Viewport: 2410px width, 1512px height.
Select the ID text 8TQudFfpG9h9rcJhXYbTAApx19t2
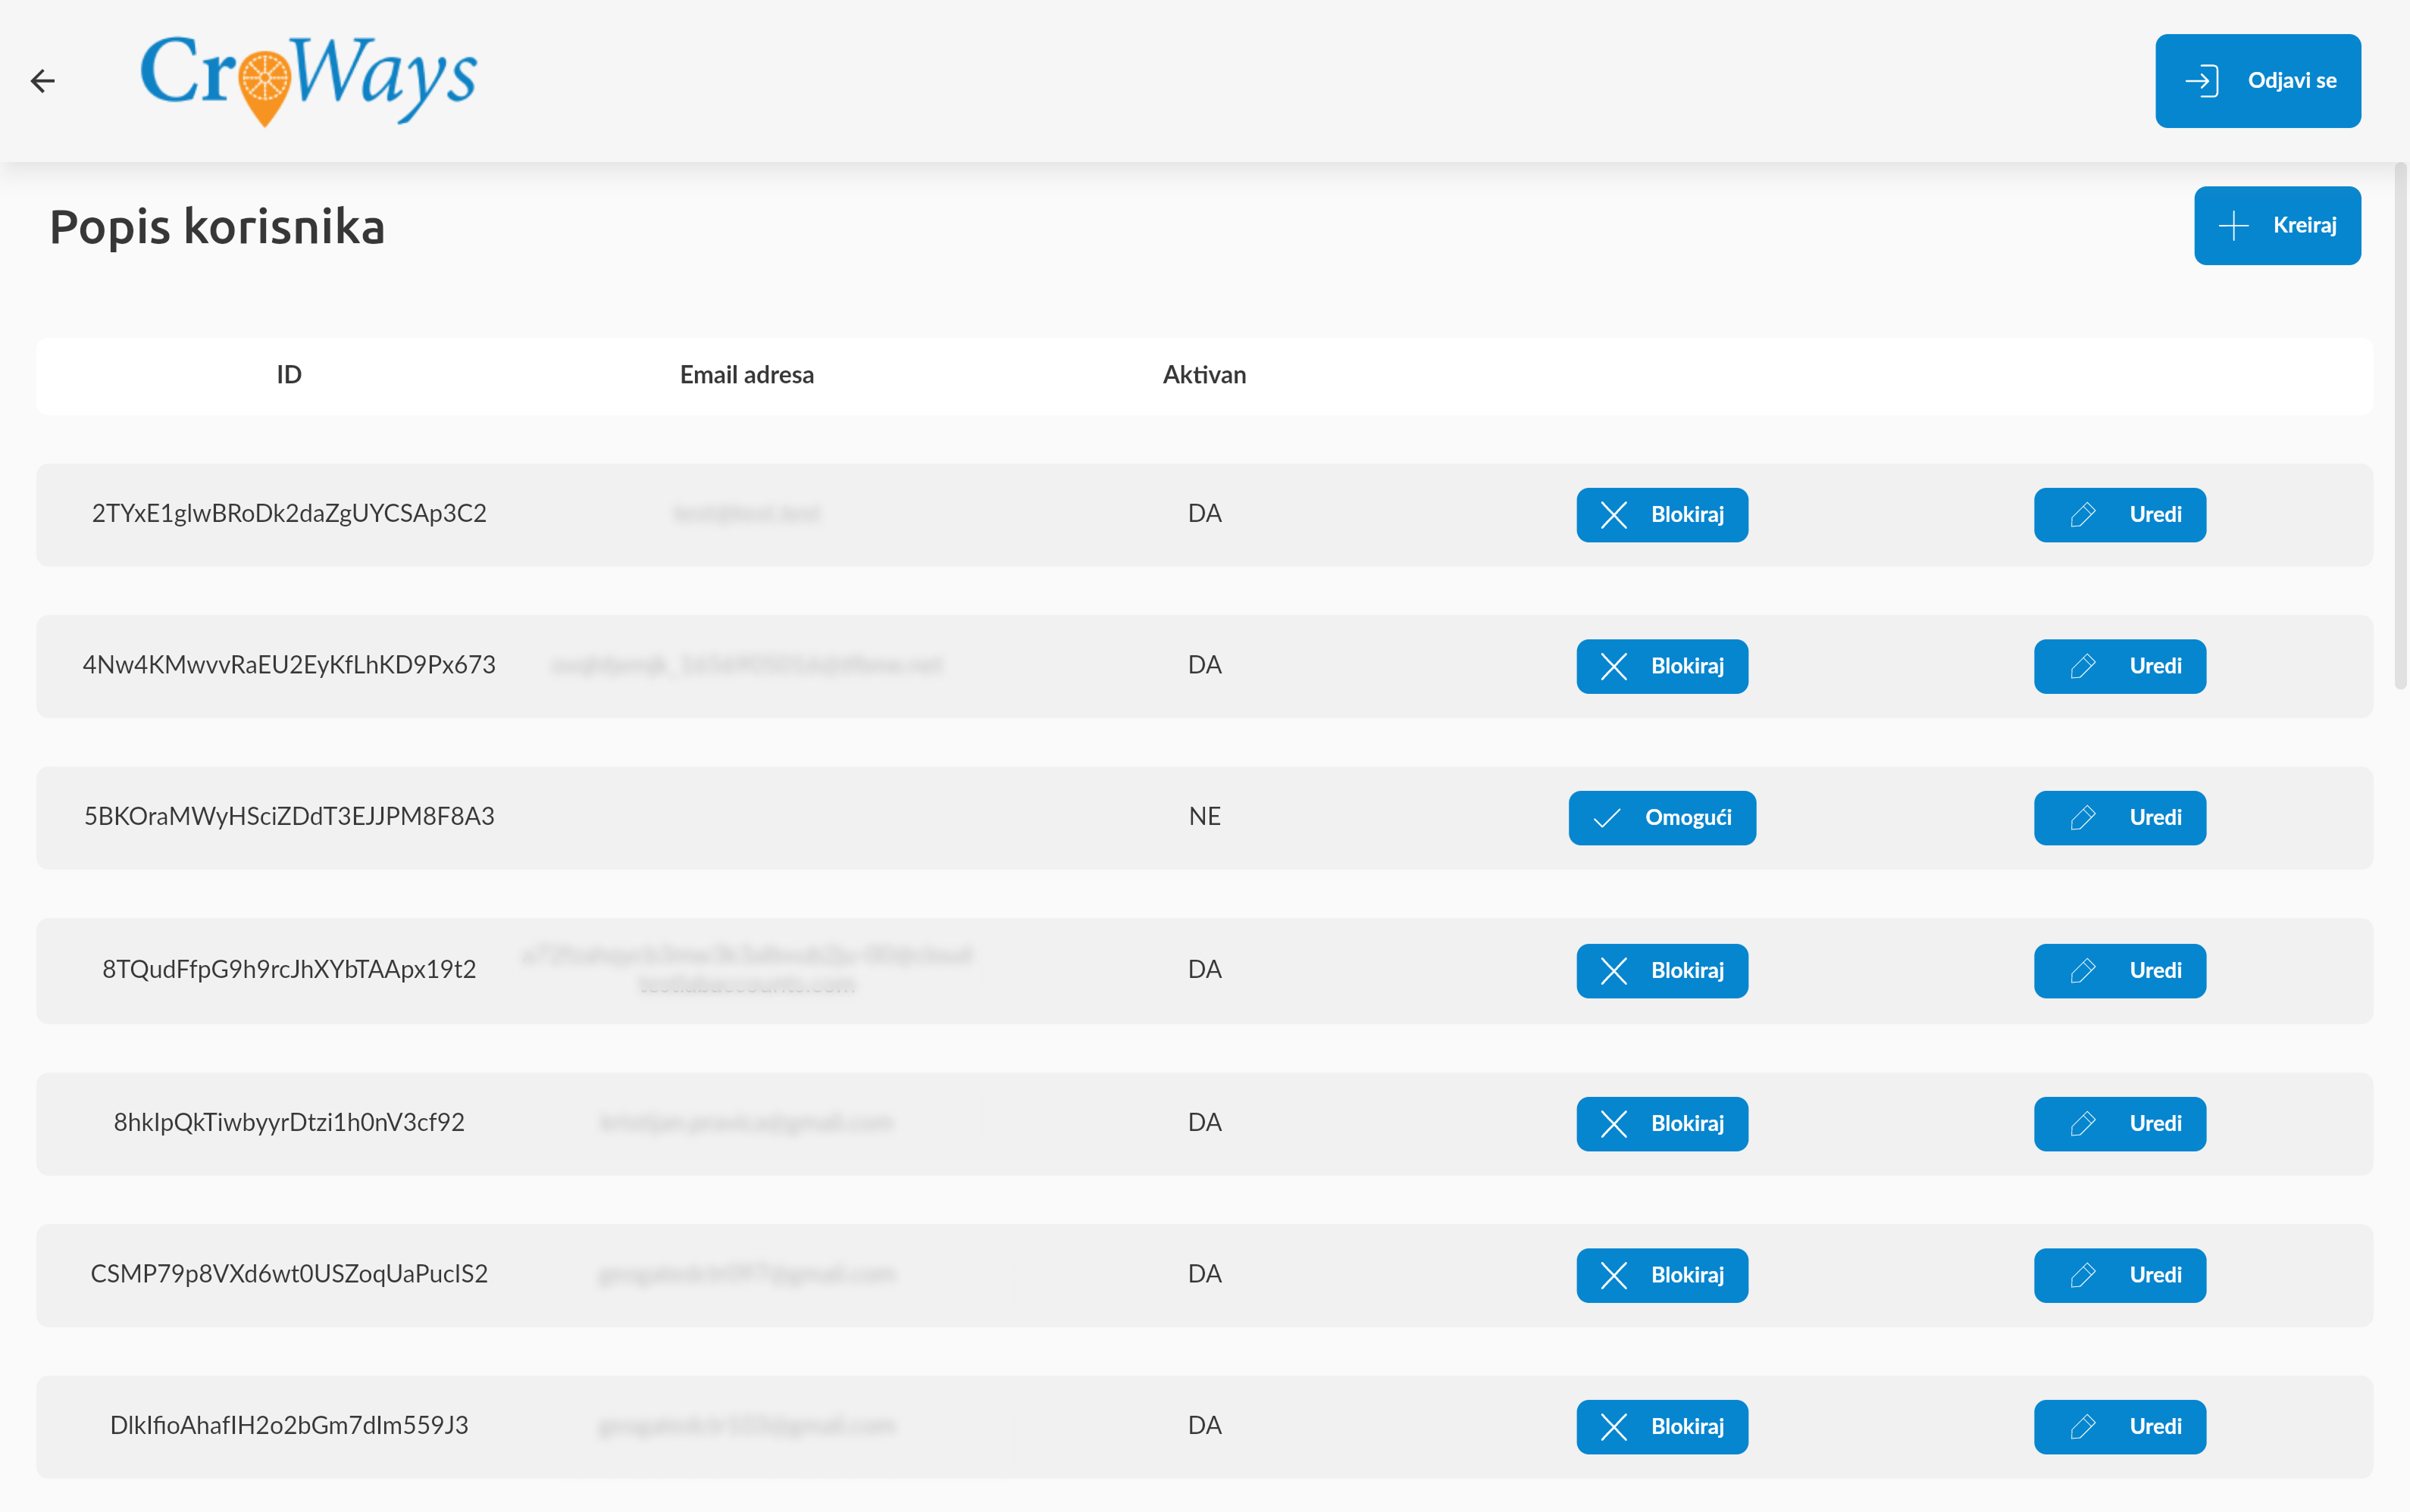tap(289, 969)
